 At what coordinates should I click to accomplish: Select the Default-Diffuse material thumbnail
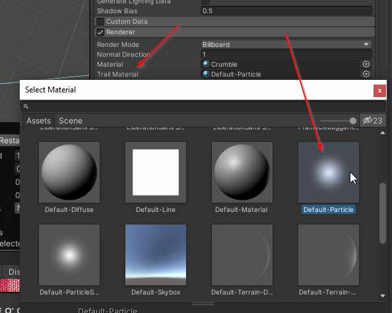point(69,172)
